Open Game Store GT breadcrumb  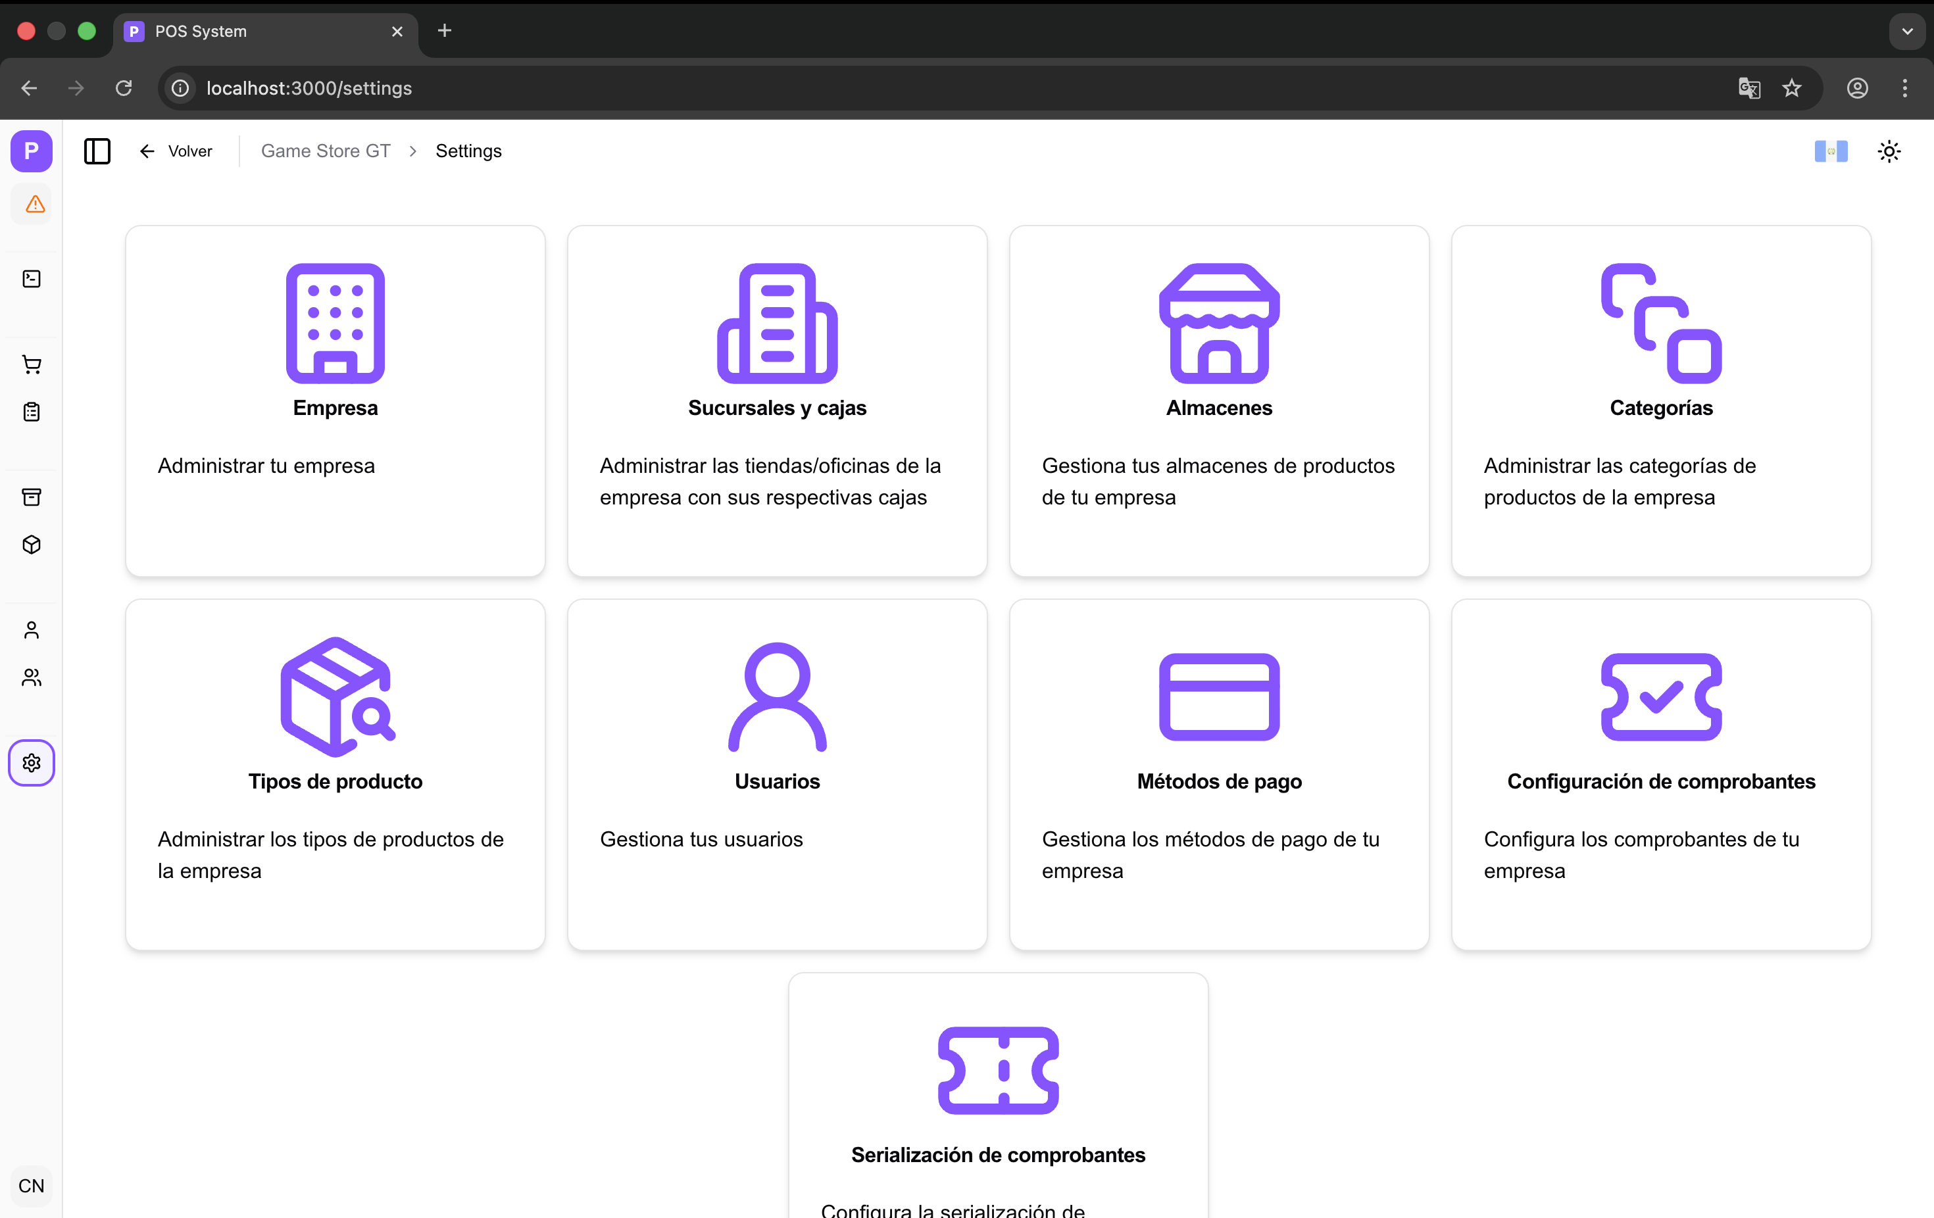tap(325, 151)
